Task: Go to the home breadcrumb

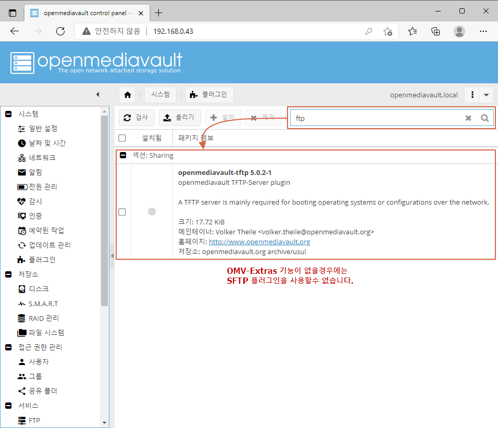Action: pos(128,95)
